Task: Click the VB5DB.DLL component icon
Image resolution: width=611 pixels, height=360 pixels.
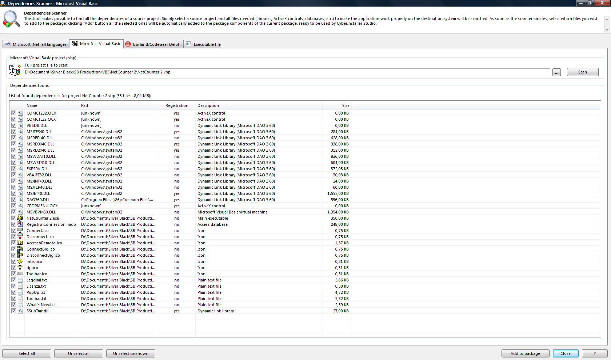Action: pyautogui.click(x=20, y=125)
